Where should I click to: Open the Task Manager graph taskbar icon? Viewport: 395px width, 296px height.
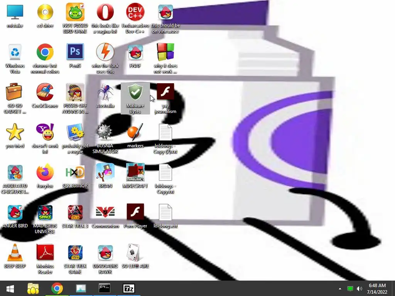coord(81,288)
